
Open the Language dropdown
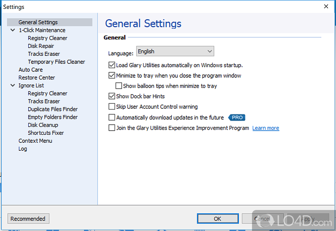pos(175,51)
